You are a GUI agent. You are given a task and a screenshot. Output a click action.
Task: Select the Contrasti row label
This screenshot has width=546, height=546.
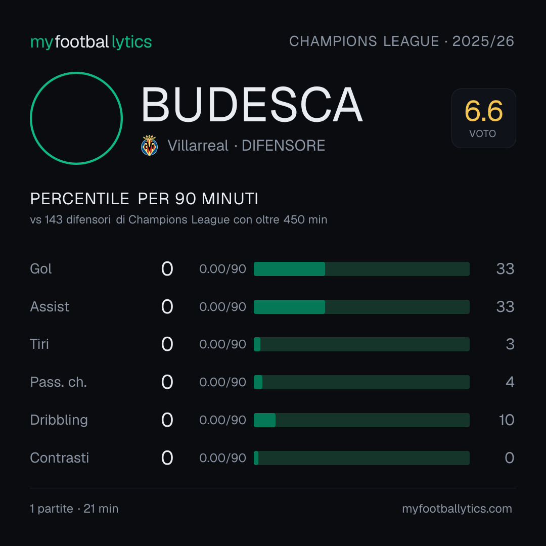[60, 458]
